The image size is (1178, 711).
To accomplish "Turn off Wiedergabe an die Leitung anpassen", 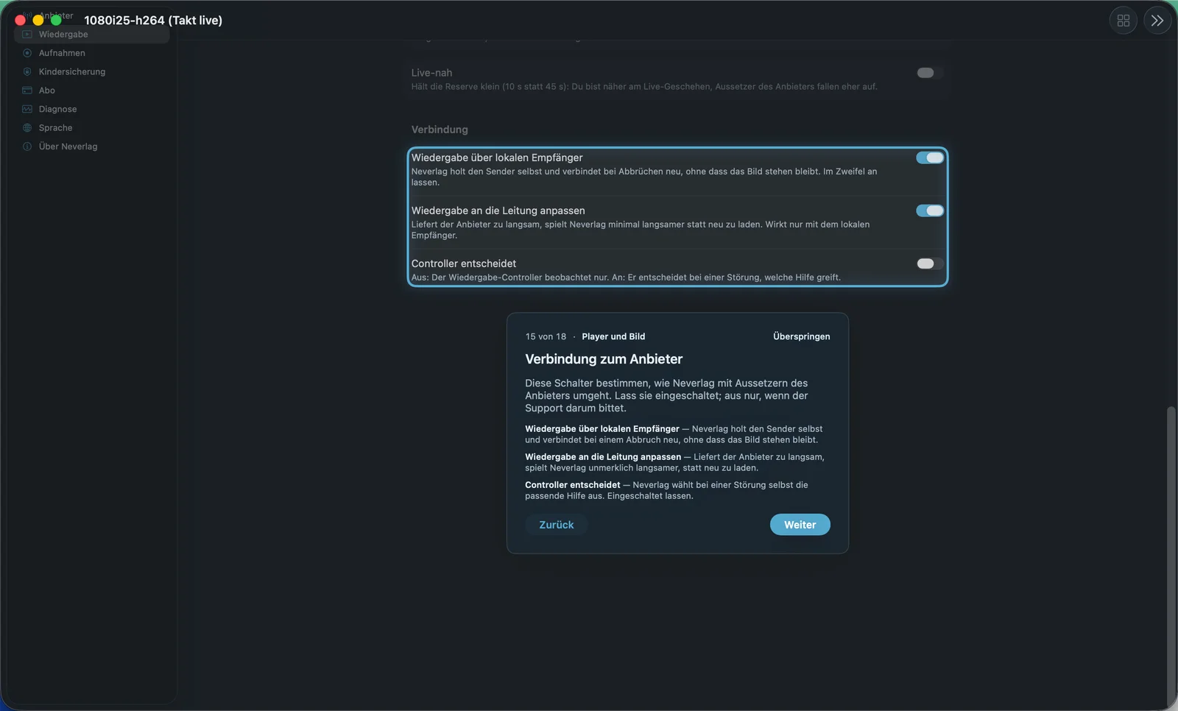I will pos(929,211).
